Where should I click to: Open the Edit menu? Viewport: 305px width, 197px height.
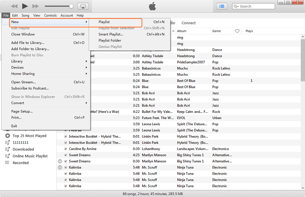tap(15, 15)
